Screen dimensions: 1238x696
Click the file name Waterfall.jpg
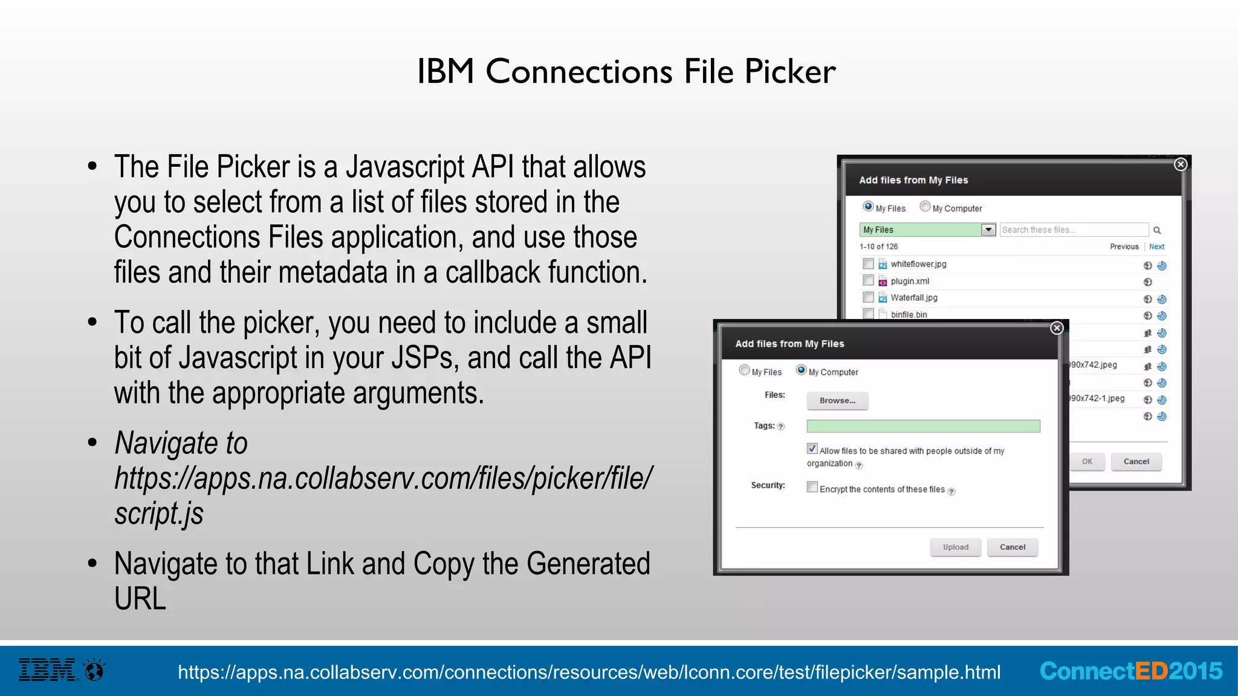point(914,297)
